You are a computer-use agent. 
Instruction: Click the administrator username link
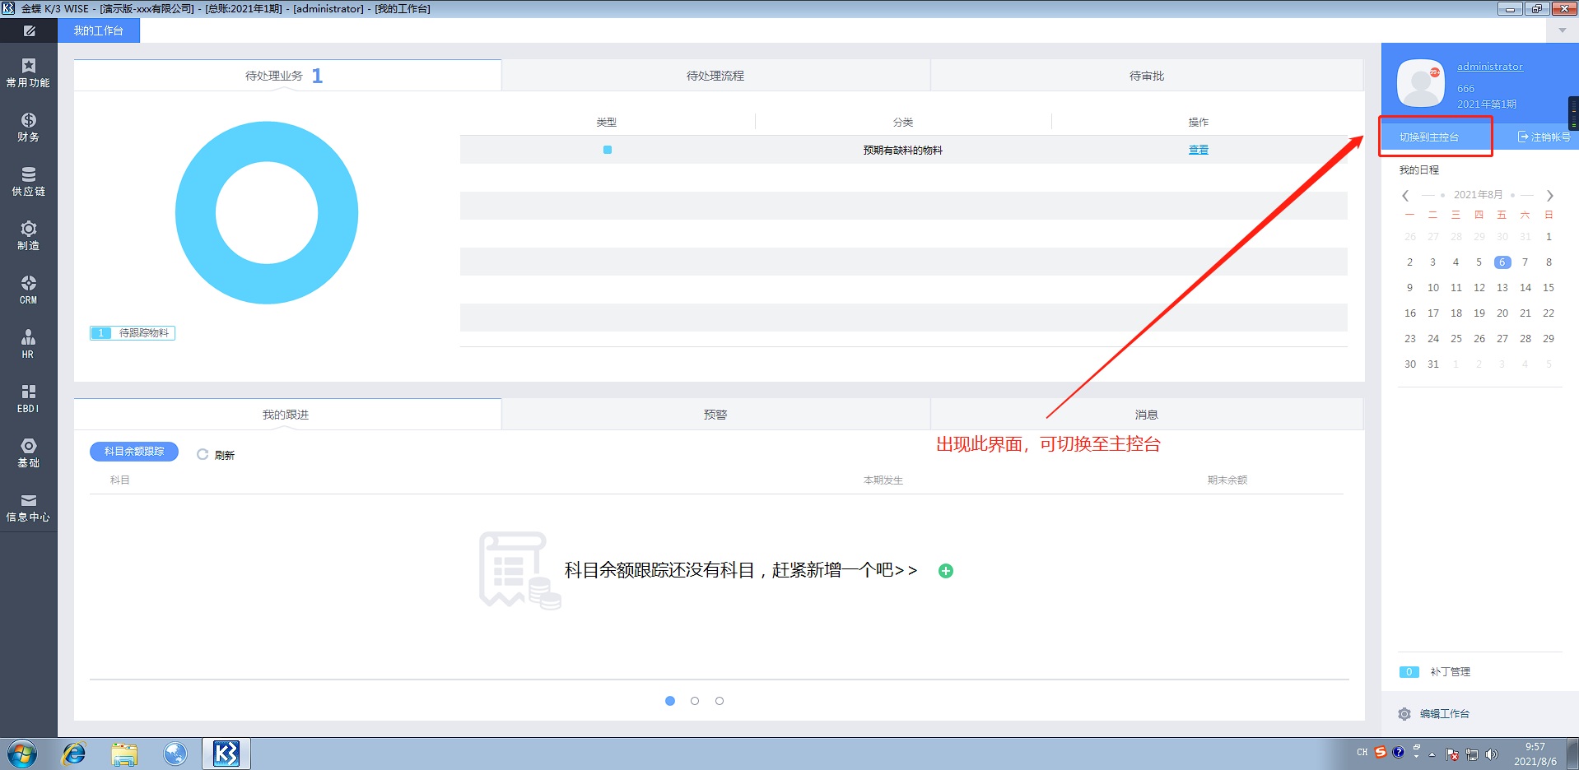[x=1490, y=67]
